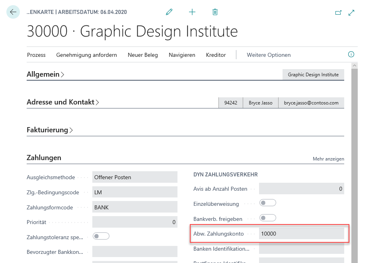Open the info FactBox pane icon
The image size is (384, 263).
tap(351, 54)
